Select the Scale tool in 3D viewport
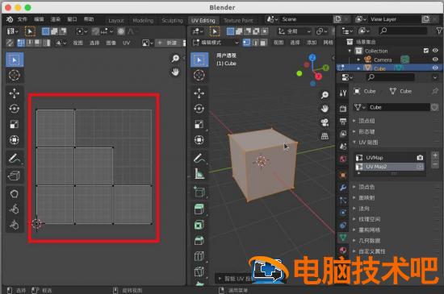 coord(199,124)
